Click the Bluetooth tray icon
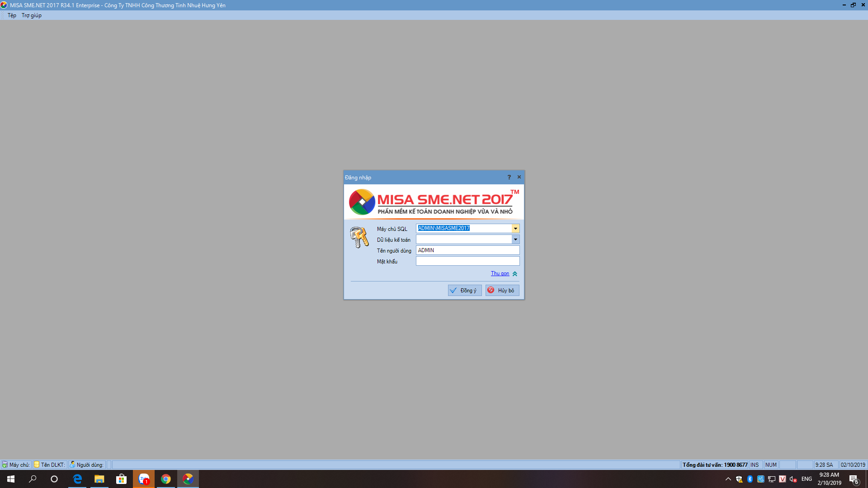Image resolution: width=868 pixels, height=488 pixels. click(750, 479)
